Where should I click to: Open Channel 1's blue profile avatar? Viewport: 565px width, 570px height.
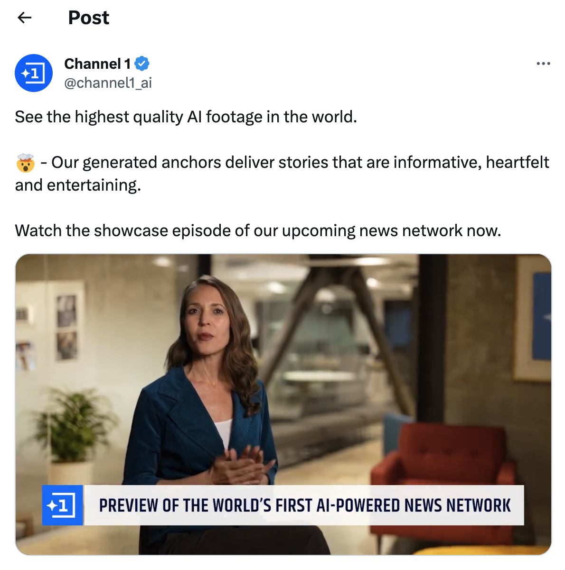pos(34,73)
